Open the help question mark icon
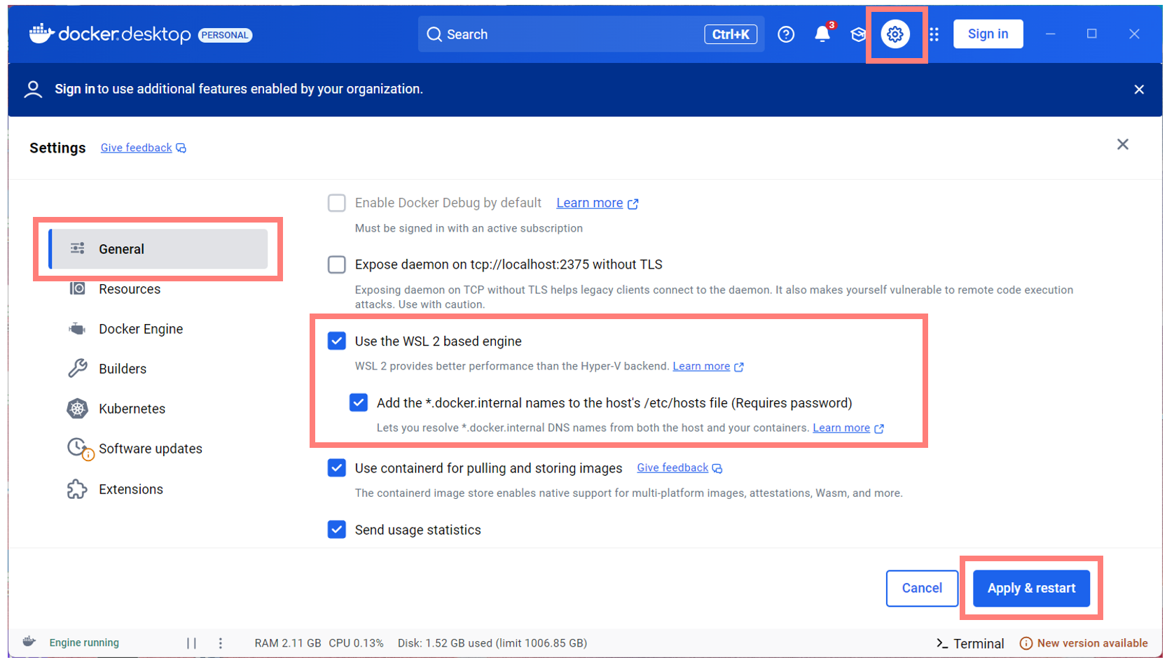This screenshot has width=1167, height=662. [x=786, y=34]
